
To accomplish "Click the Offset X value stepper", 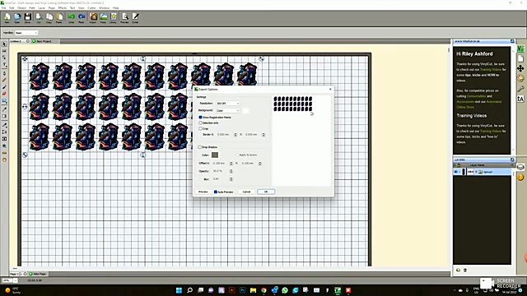I will (x=231, y=164).
